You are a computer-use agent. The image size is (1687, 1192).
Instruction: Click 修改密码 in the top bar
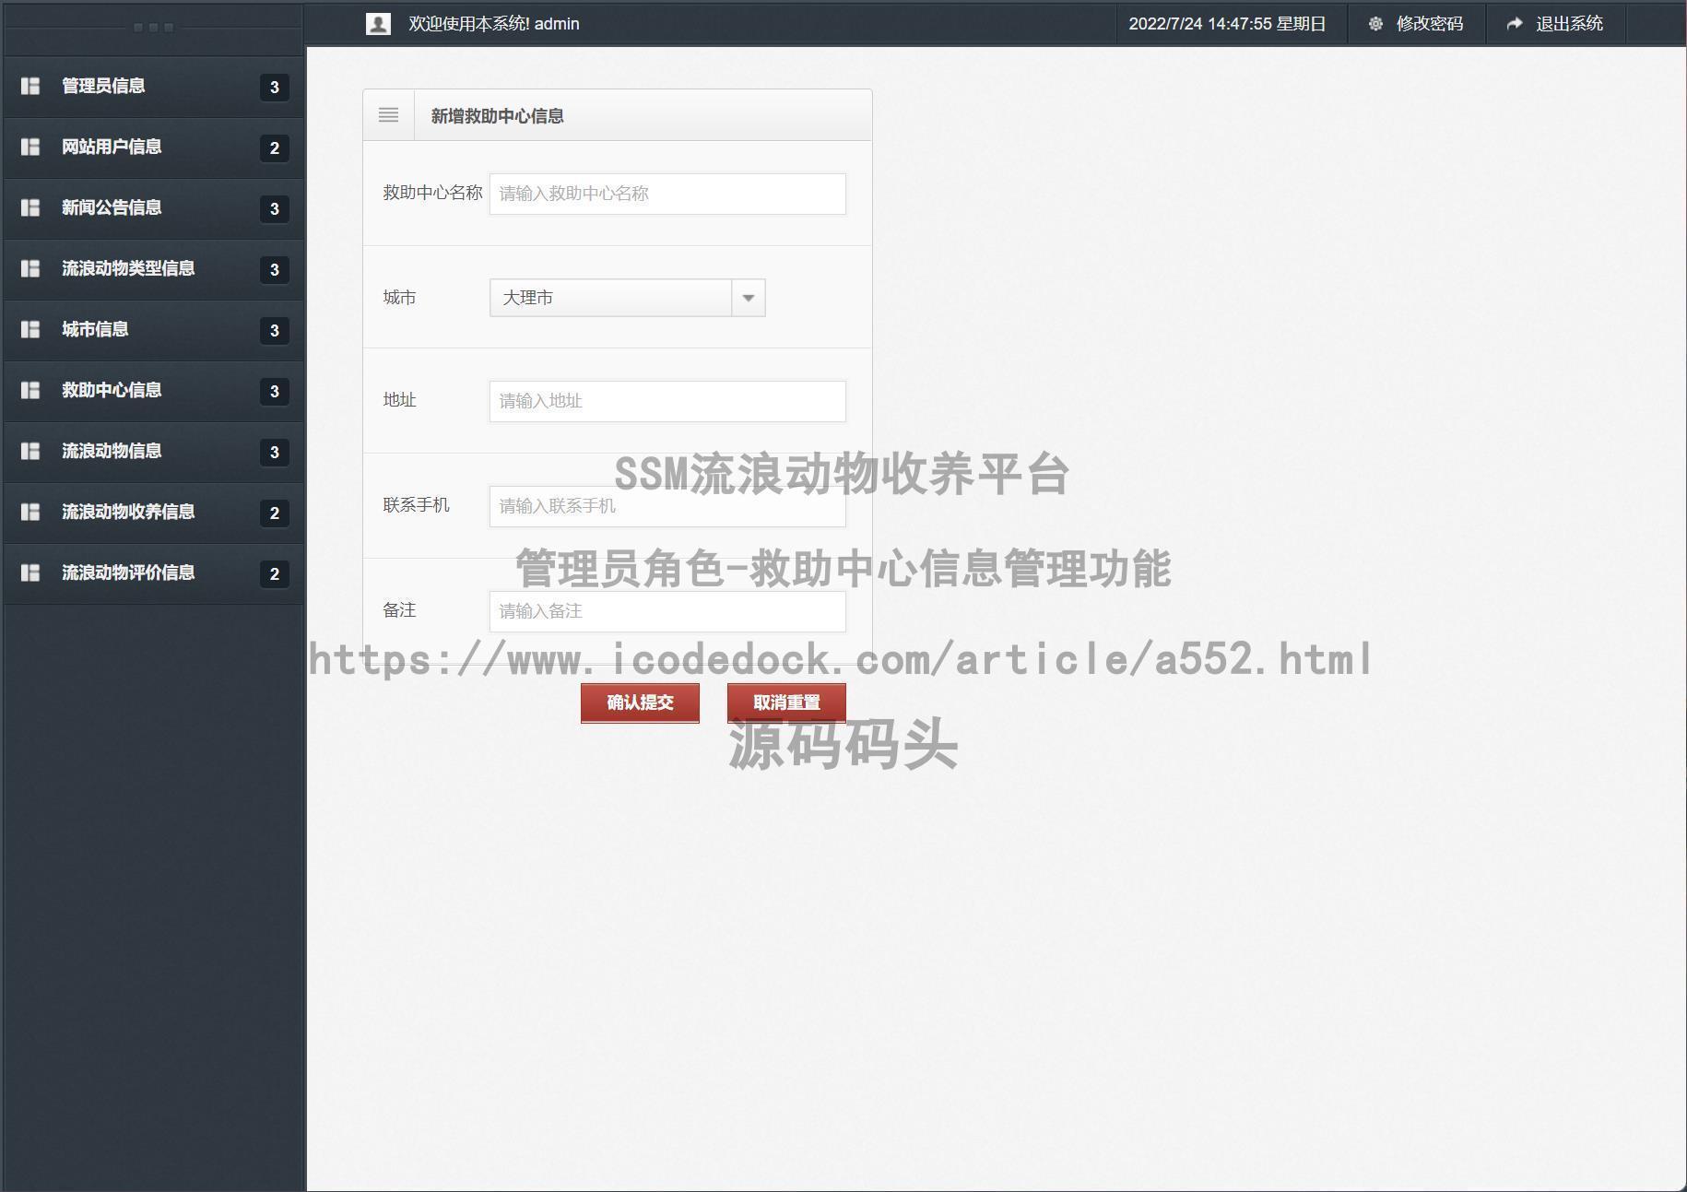1430,24
